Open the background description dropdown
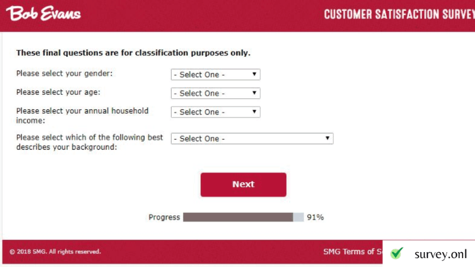475x267 pixels. point(252,138)
